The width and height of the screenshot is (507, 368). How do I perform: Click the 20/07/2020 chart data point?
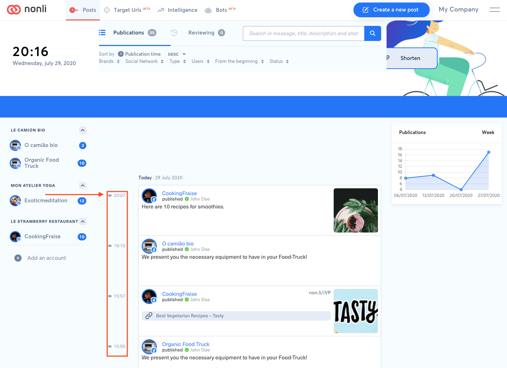461,189
